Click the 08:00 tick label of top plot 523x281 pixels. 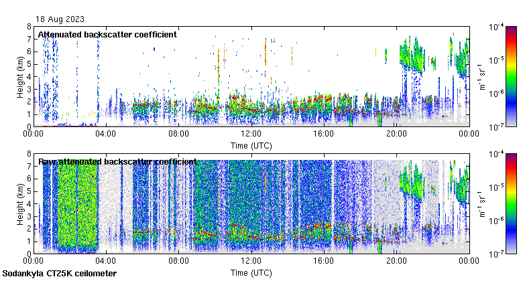[x=179, y=134]
